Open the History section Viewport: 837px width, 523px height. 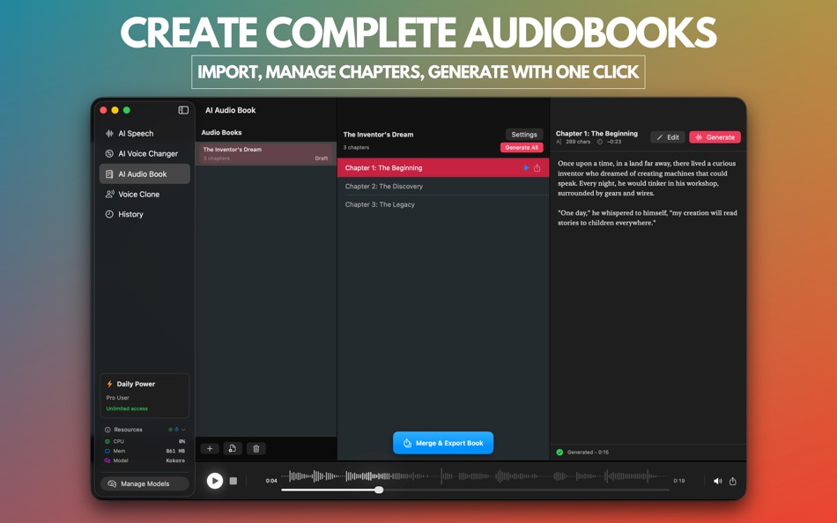[144, 214]
